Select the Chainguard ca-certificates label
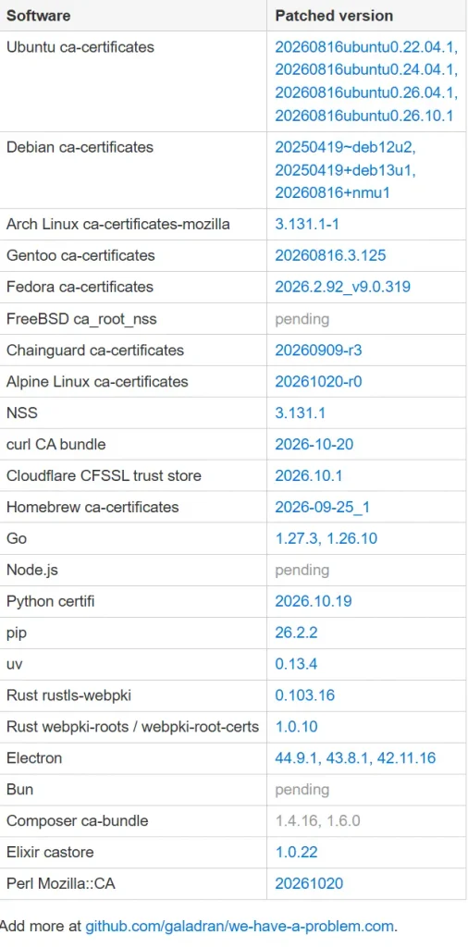 coord(95,351)
